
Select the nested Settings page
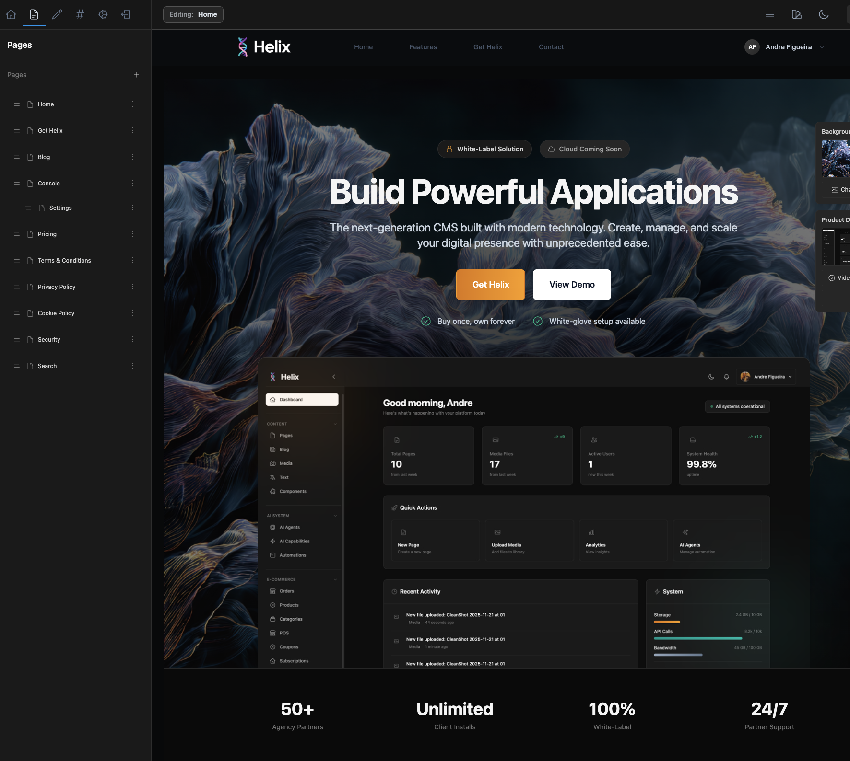tap(60, 208)
